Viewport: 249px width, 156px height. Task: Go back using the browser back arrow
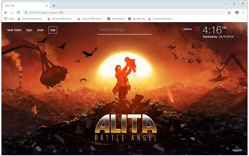(6, 12)
